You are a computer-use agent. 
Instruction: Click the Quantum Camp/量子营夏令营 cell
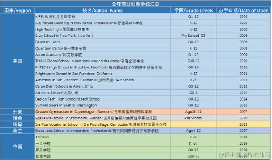(x=102, y=48)
